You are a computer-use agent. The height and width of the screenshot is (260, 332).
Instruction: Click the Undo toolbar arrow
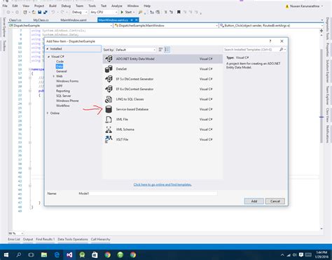coord(53,12)
